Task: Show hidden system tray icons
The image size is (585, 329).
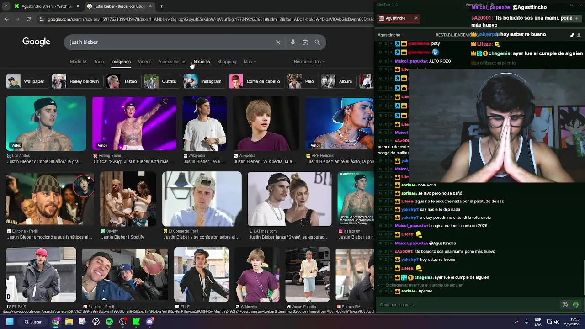Action: point(516,322)
